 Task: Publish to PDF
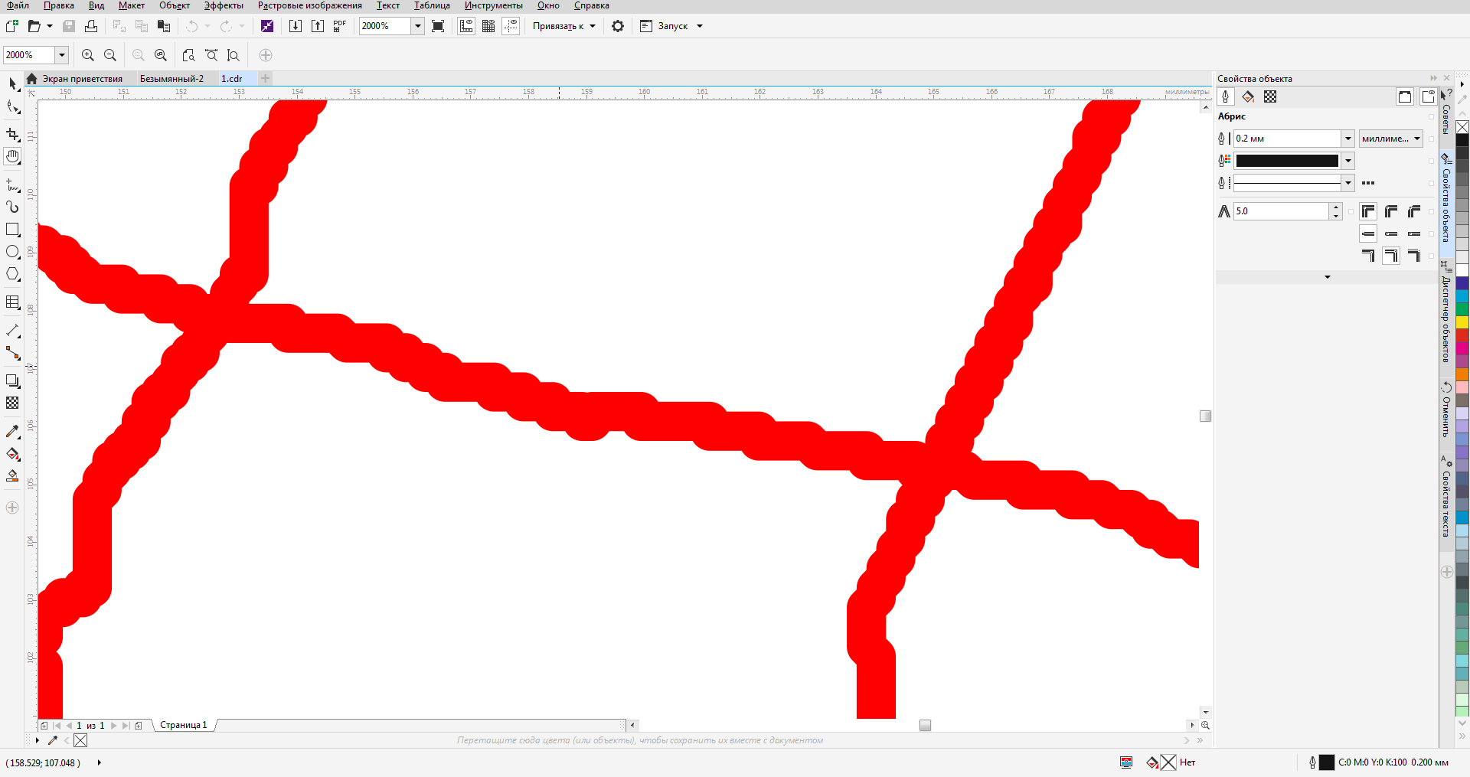(340, 26)
